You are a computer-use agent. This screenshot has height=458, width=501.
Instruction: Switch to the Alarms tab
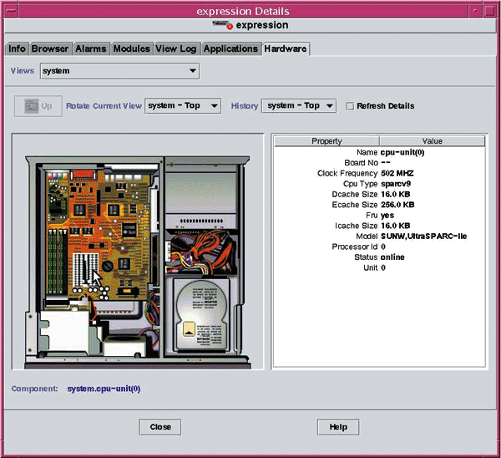coord(90,48)
